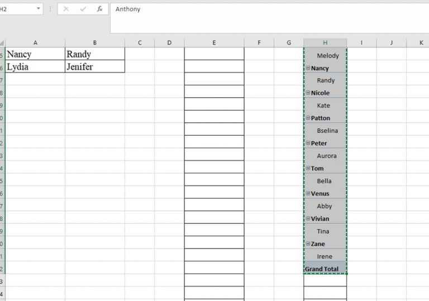Select column H header
Screen dimensions: 429x301
click(325, 42)
